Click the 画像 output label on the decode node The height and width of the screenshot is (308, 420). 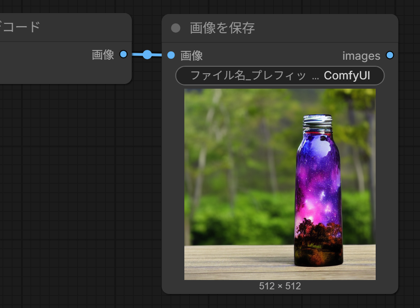coord(103,55)
